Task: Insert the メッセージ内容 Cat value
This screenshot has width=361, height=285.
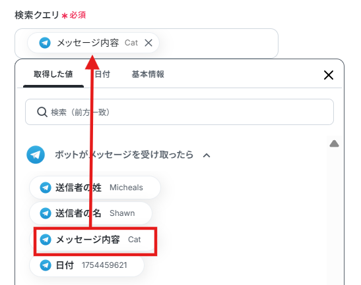Action: 95,240
